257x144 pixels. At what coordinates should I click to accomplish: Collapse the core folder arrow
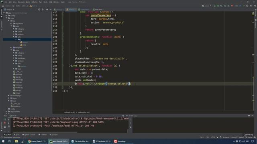tap(6, 18)
